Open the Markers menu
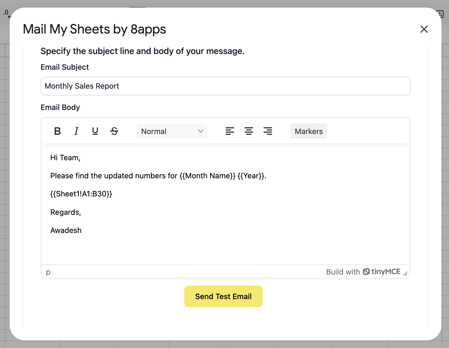Screen dimensions: 449x348 (309, 131)
